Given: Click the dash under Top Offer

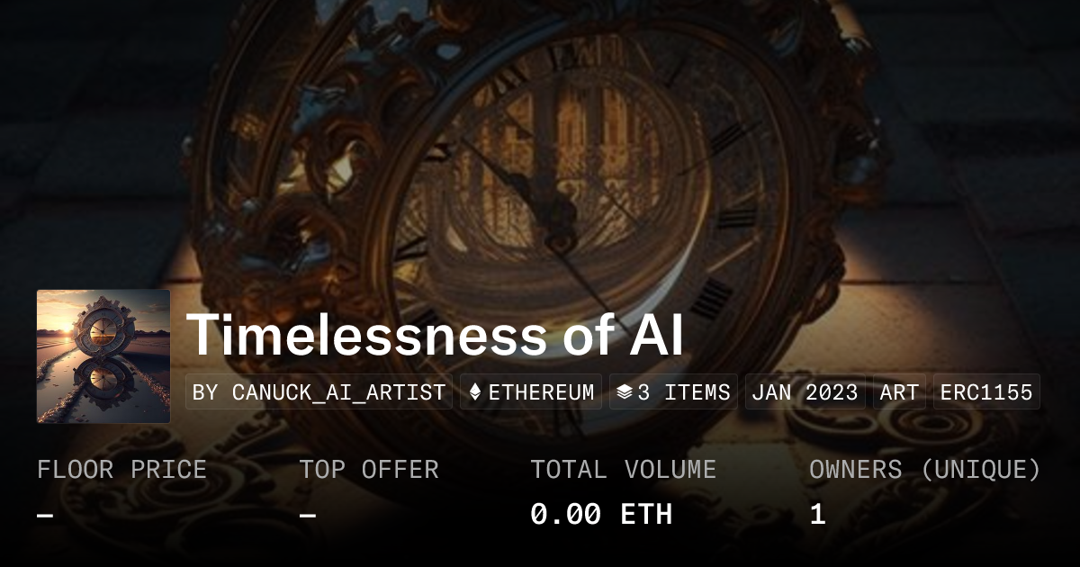Looking at the screenshot, I should tap(308, 515).
